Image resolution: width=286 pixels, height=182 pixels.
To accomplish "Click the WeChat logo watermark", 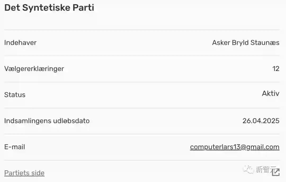I will 249,169.
